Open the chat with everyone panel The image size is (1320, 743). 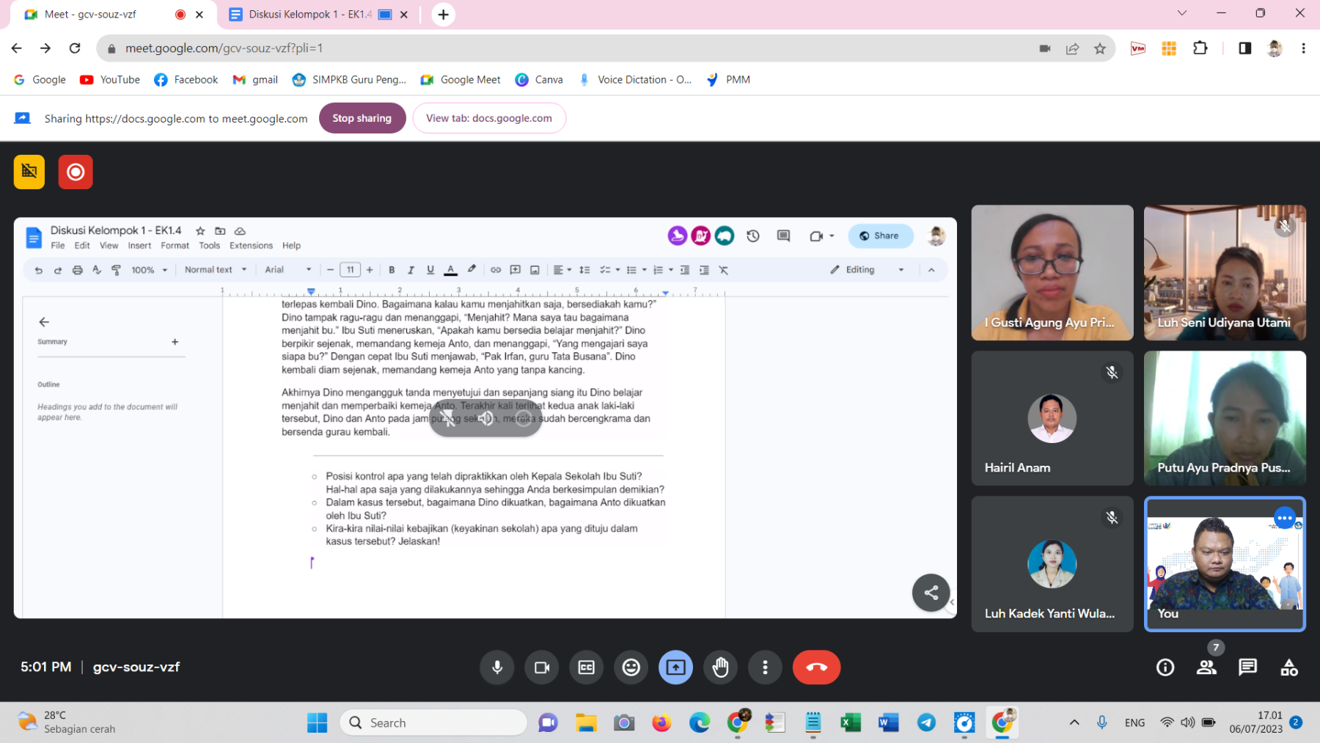pos(1247,667)
